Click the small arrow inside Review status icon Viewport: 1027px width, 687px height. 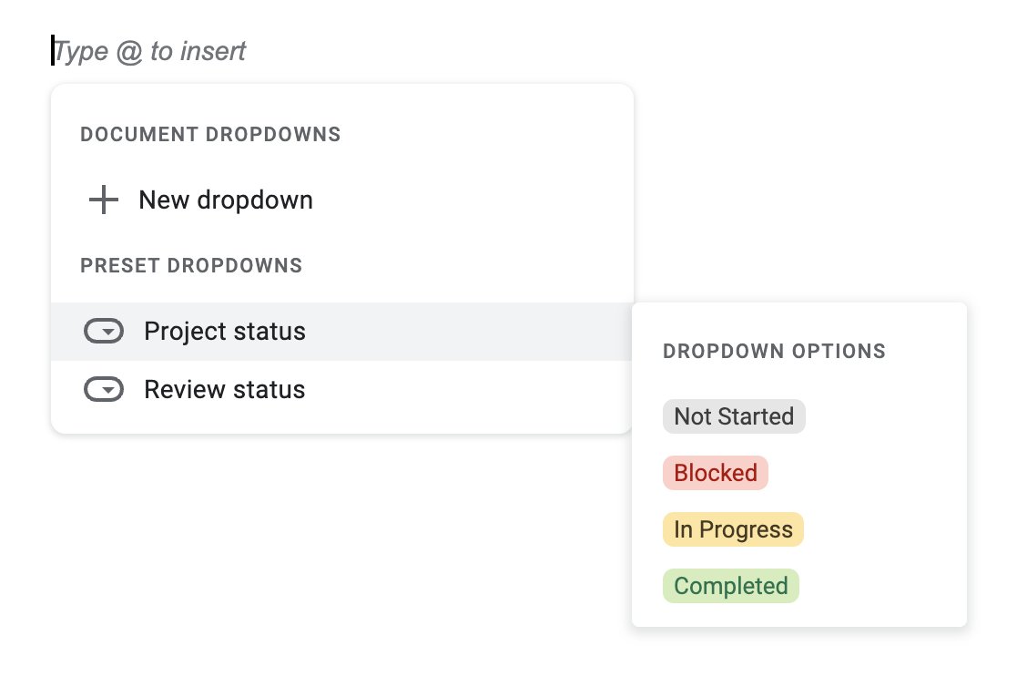(x=108, y=391)
